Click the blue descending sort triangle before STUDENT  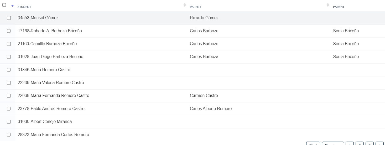(12, 6)
